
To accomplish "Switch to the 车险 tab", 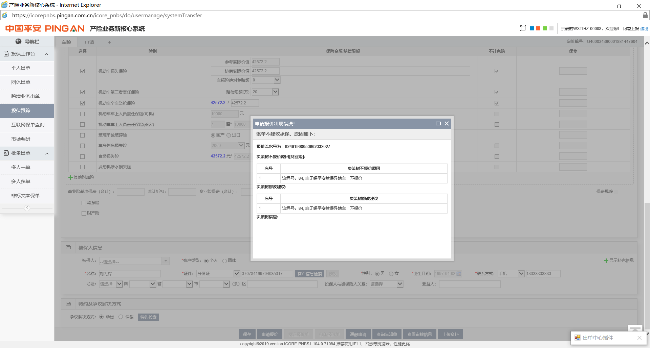I will click(66, 42).
